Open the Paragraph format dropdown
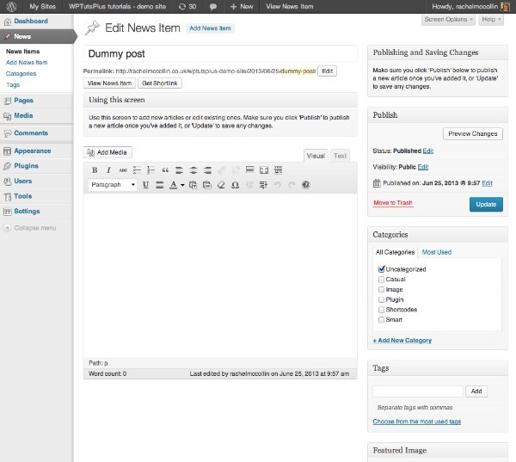Viewport: 516px width, 462px height. pos(113,185)
